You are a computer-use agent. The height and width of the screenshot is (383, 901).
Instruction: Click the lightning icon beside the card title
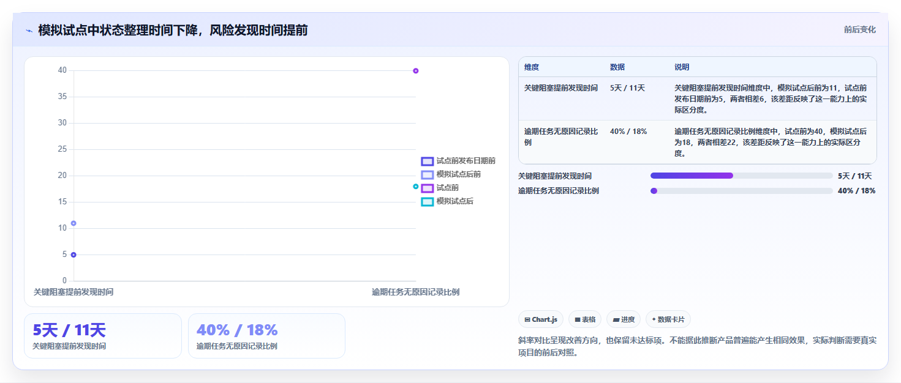(x=29, y=31)
